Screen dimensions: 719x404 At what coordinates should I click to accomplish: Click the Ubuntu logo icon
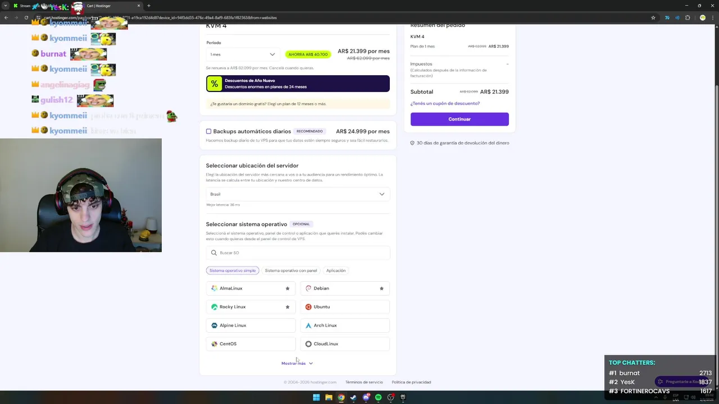(308, 307)
